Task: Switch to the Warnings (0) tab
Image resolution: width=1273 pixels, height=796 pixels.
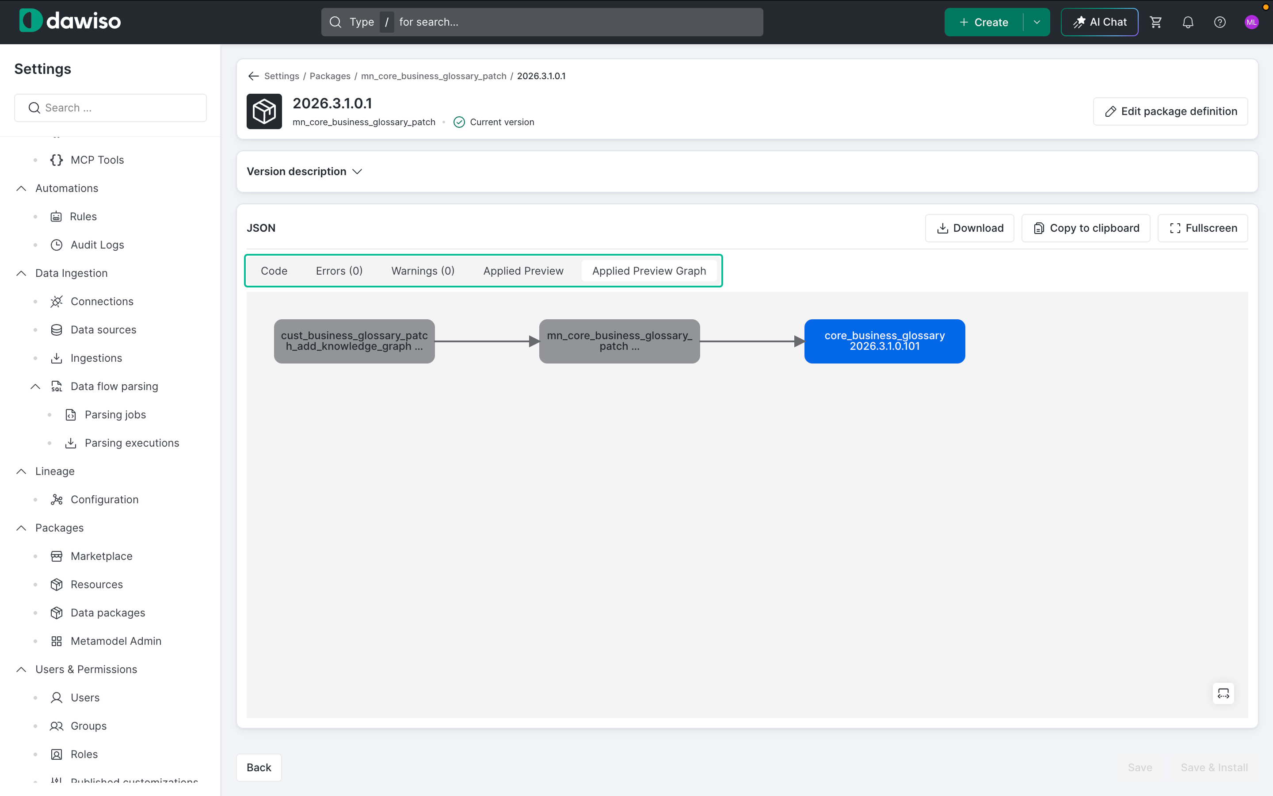Action: tap(423, 271)
